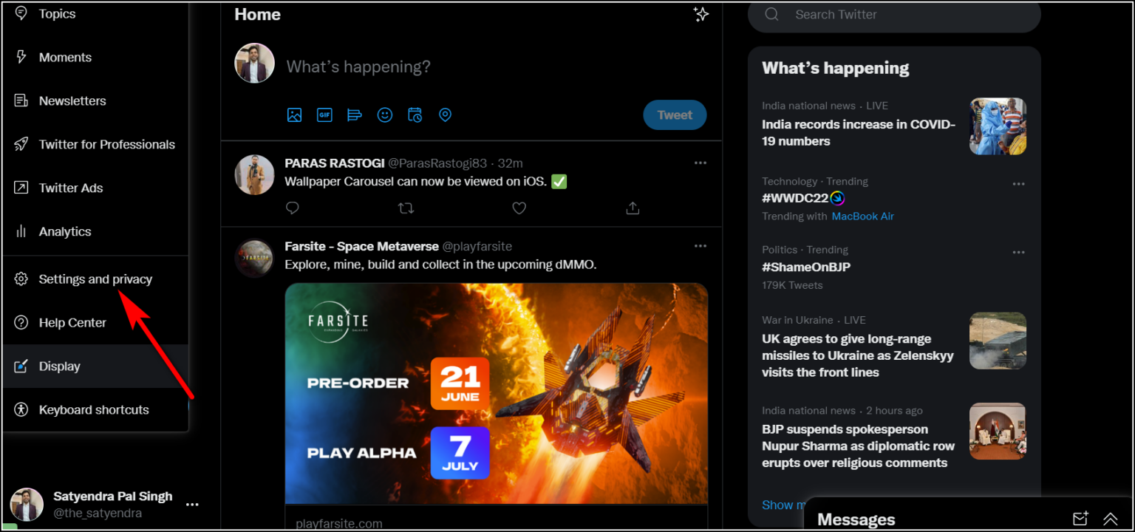1135x532 pixels.
Task: Open Settings and privacy
Action: coord(95,279)
